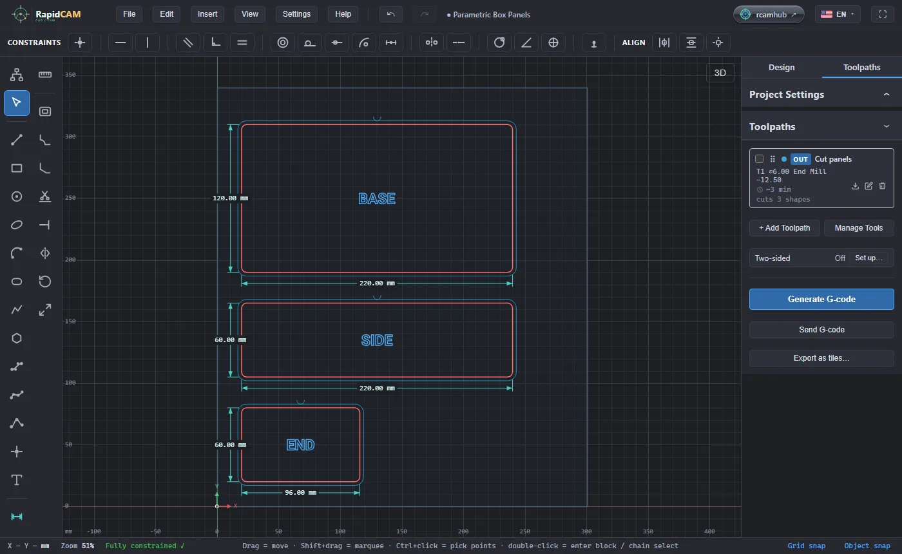902x554 pixels.
Task: Tick the Cut panels toolpath checkbox
Action: pos(759,159)
